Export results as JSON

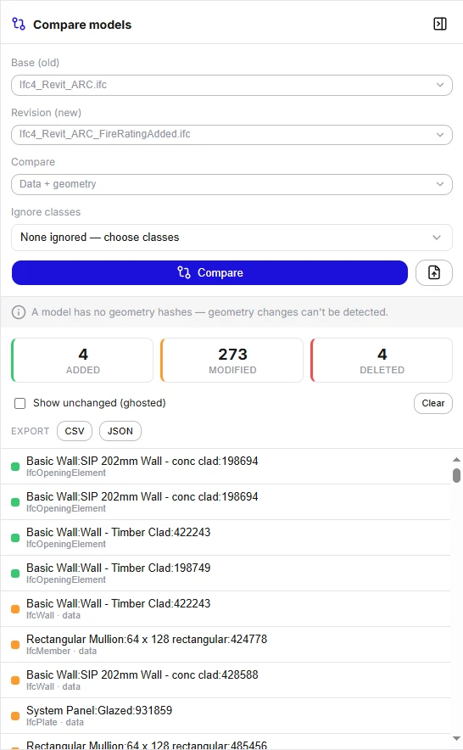coord(120,431)
